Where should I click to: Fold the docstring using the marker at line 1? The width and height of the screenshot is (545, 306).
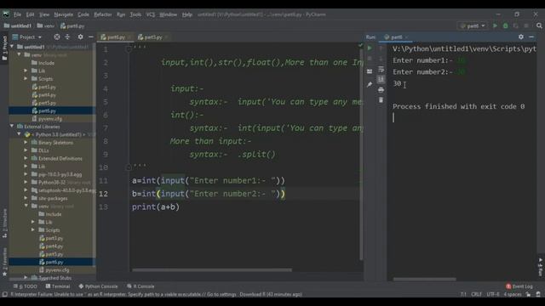[129, 49]
